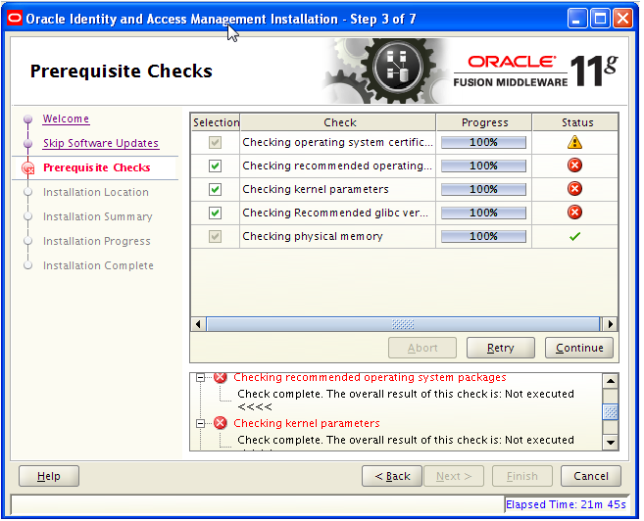The height and width of the screenshot is (521, 644).
Task: Click the Retry button
Action: point(501,348)
